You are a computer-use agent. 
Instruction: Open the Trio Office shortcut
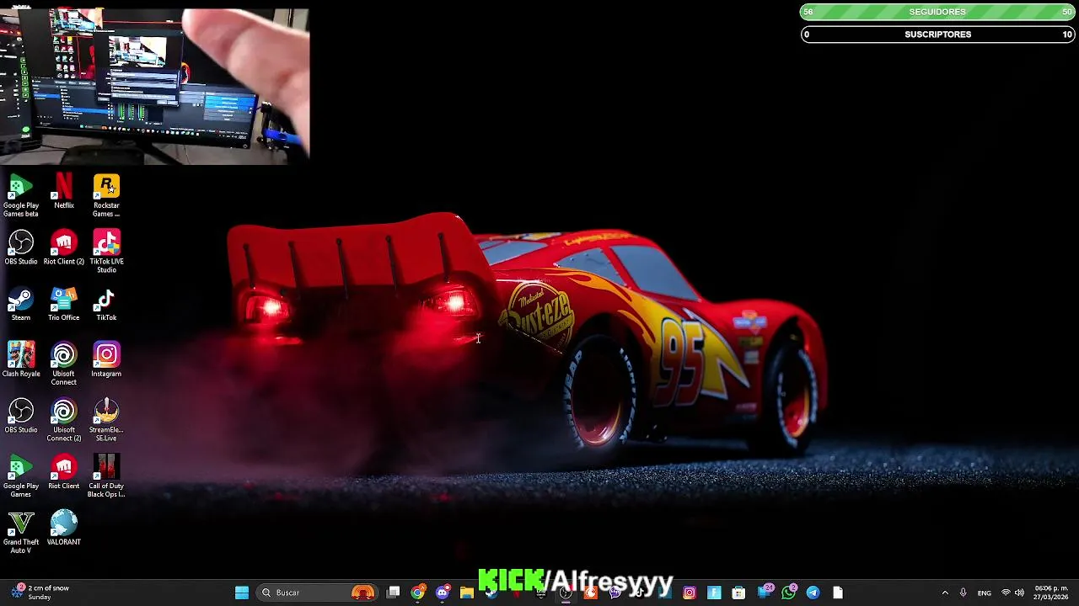tap(64, 304)
